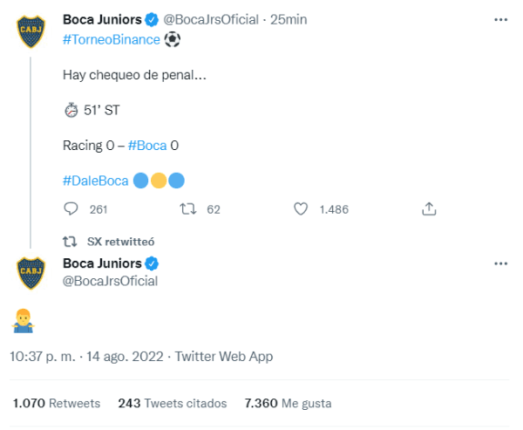Click the lower Boca Juniors CABJ avatar
This screenshot has height=430, width=523.
[32, 273]
